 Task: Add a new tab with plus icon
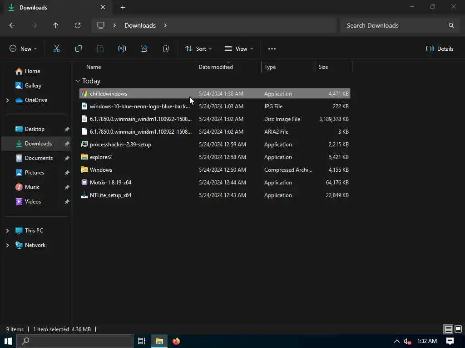(123, 8)
